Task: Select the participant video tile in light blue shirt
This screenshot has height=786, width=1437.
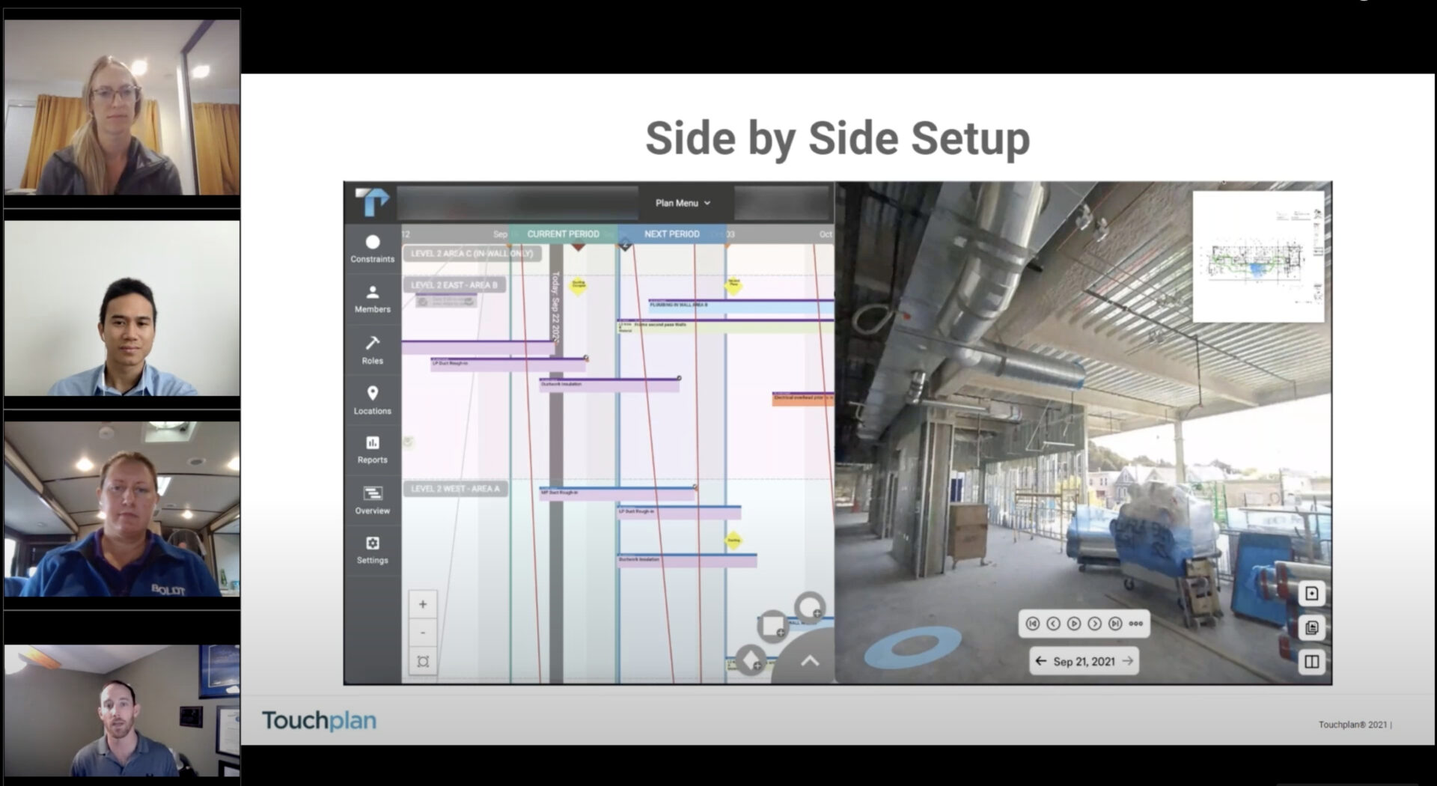Action: [x=122, y=308]
